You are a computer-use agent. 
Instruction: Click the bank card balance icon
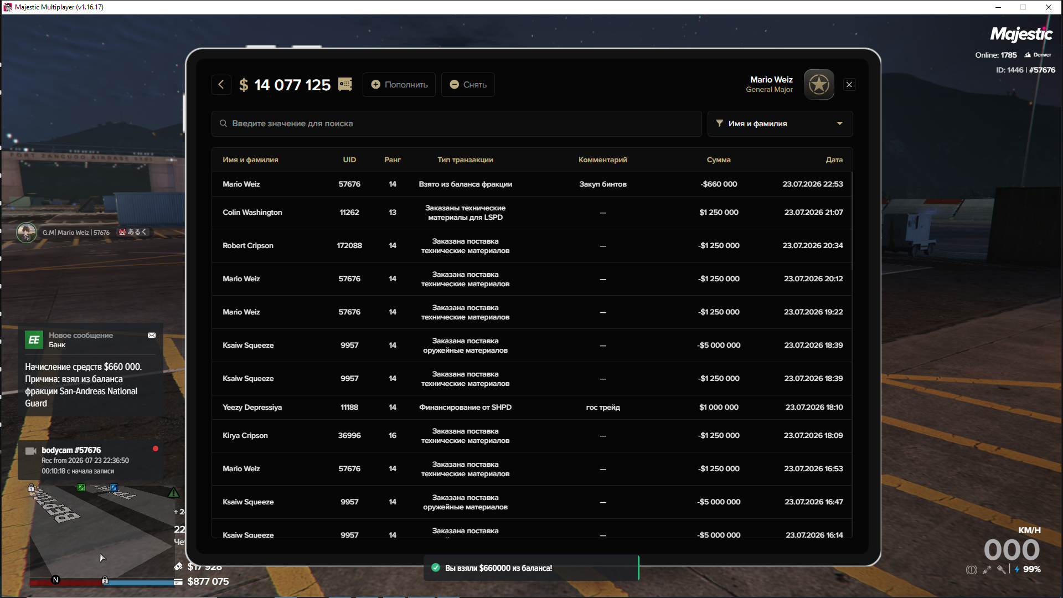coord(178,582)
